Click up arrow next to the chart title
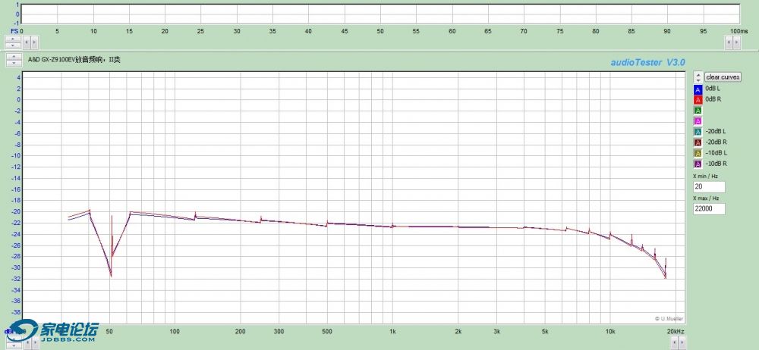The image size is (759, 350). (x=14, y=57)
